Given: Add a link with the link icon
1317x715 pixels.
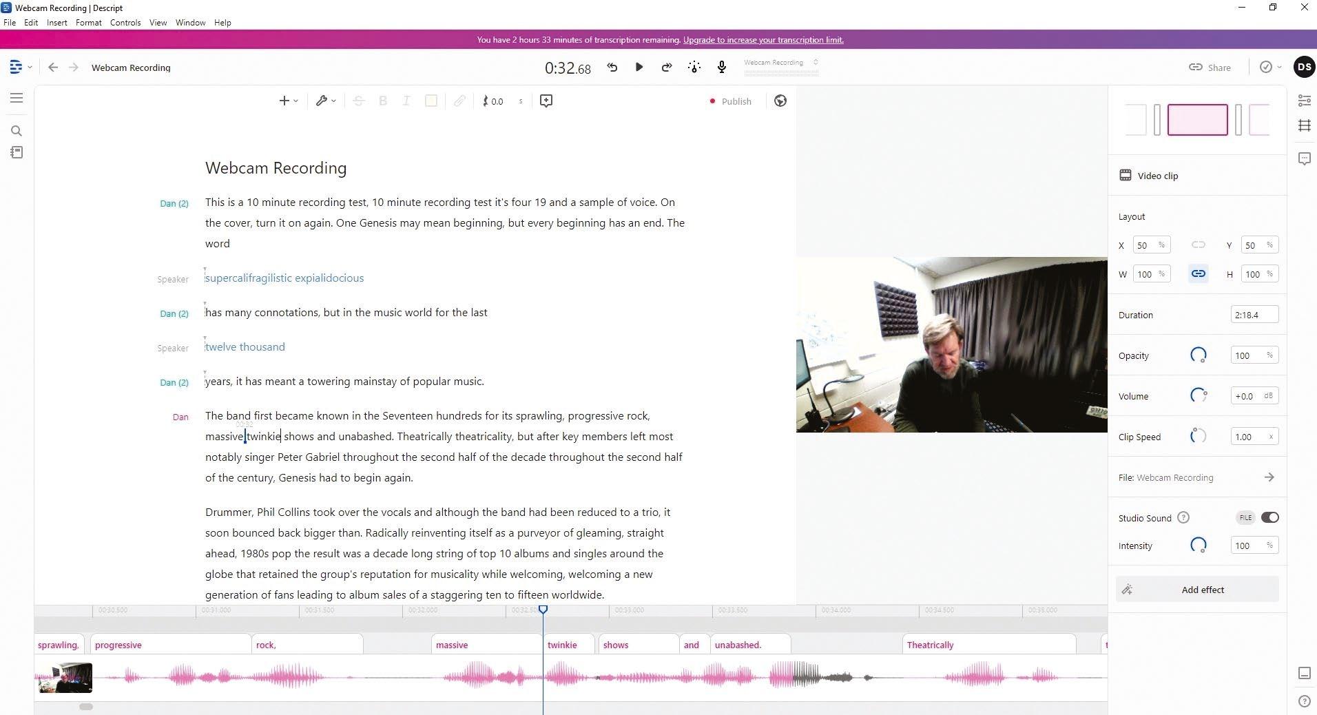Looking at the screenshot, I should (459, 101).
